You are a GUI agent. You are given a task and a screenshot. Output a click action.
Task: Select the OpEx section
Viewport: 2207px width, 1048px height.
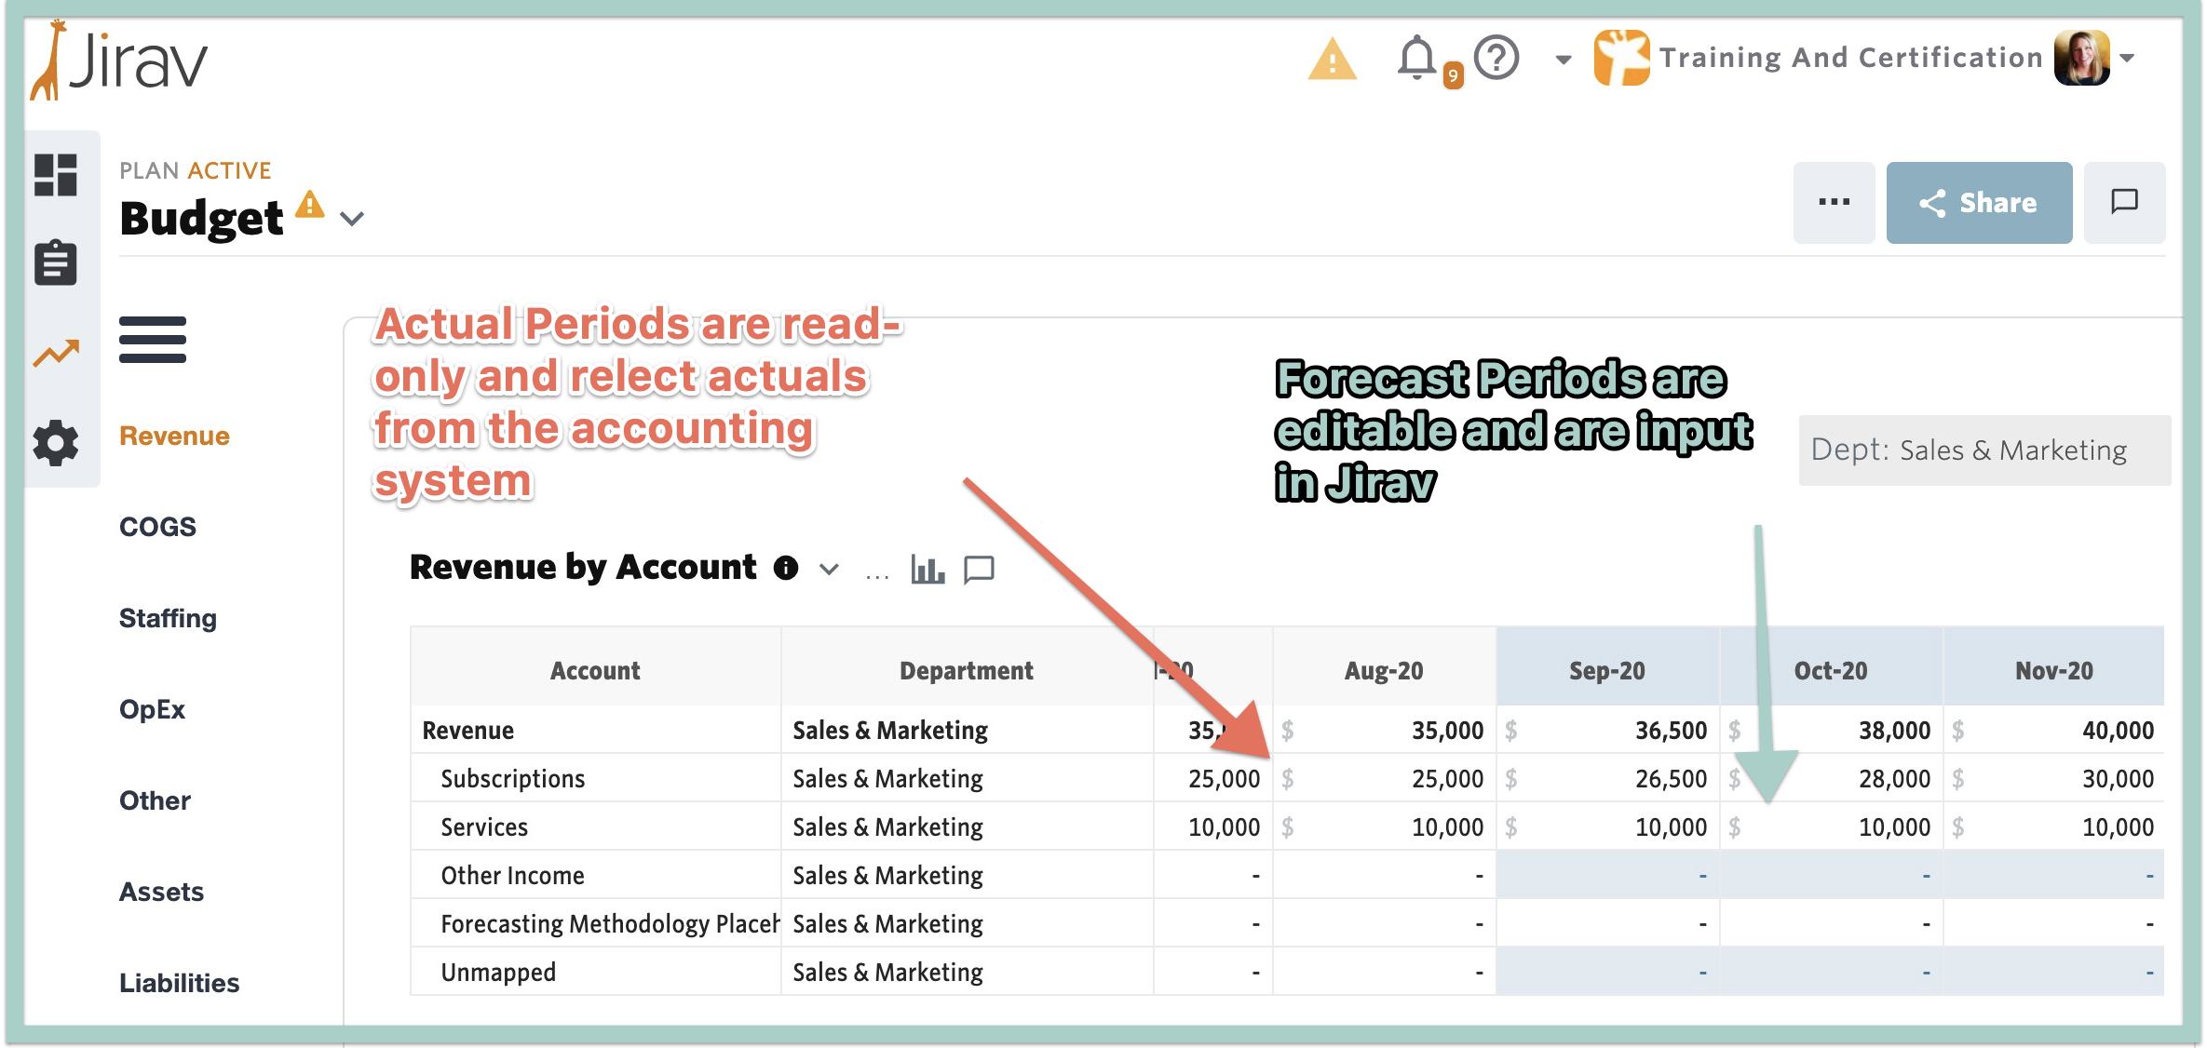click(x=152, y=709)
